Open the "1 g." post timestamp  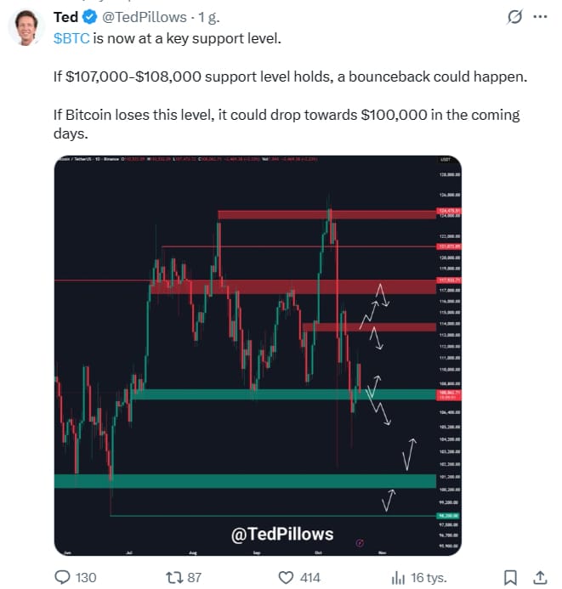point(208,17)
